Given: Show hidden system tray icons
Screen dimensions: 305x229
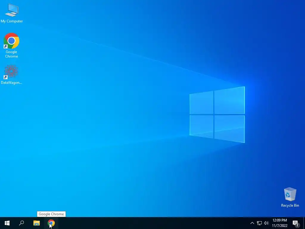Looking at the screenshot, I should coord(252,223).
